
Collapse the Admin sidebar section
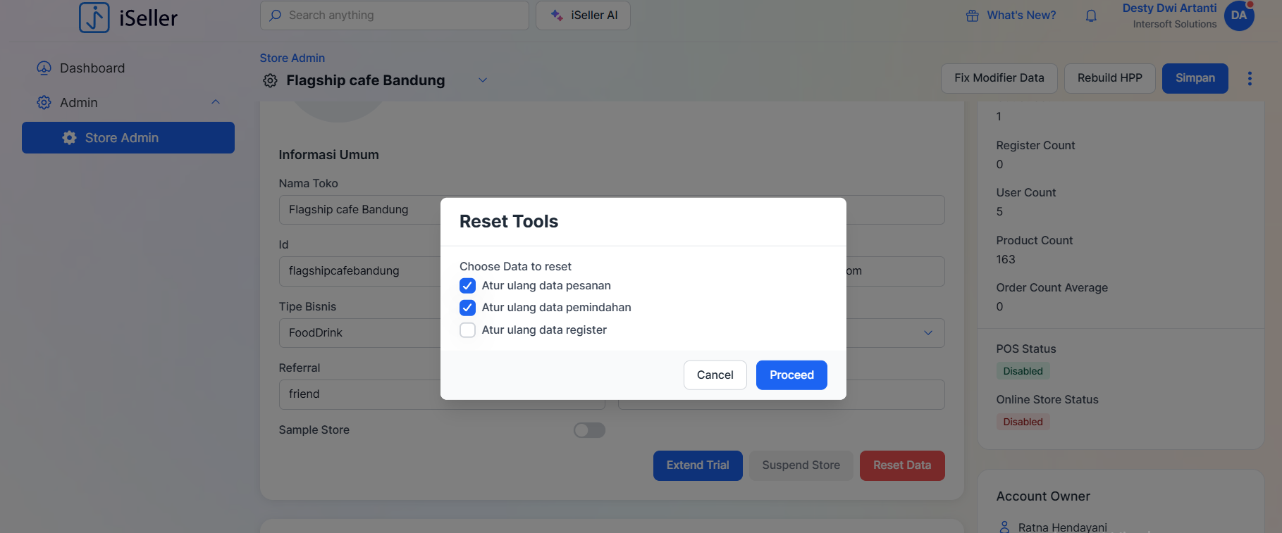(216, 102)
